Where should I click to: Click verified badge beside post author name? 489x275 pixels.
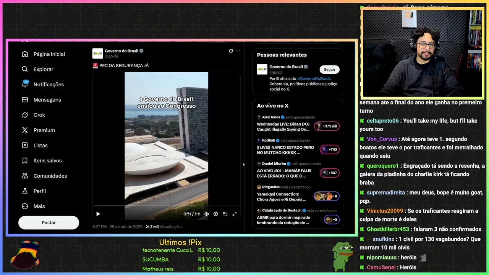click(x=141, y=51)
